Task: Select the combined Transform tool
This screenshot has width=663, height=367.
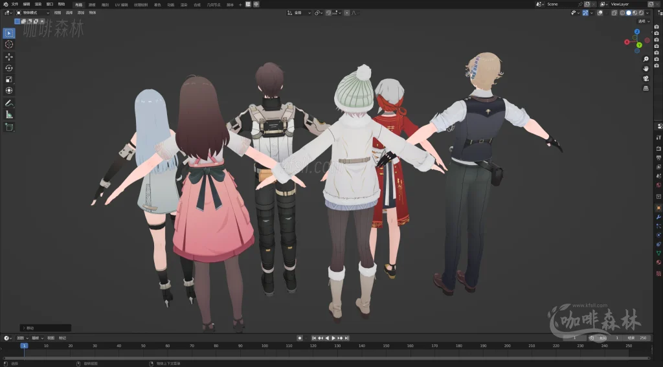Action: (x=9, y=91)
